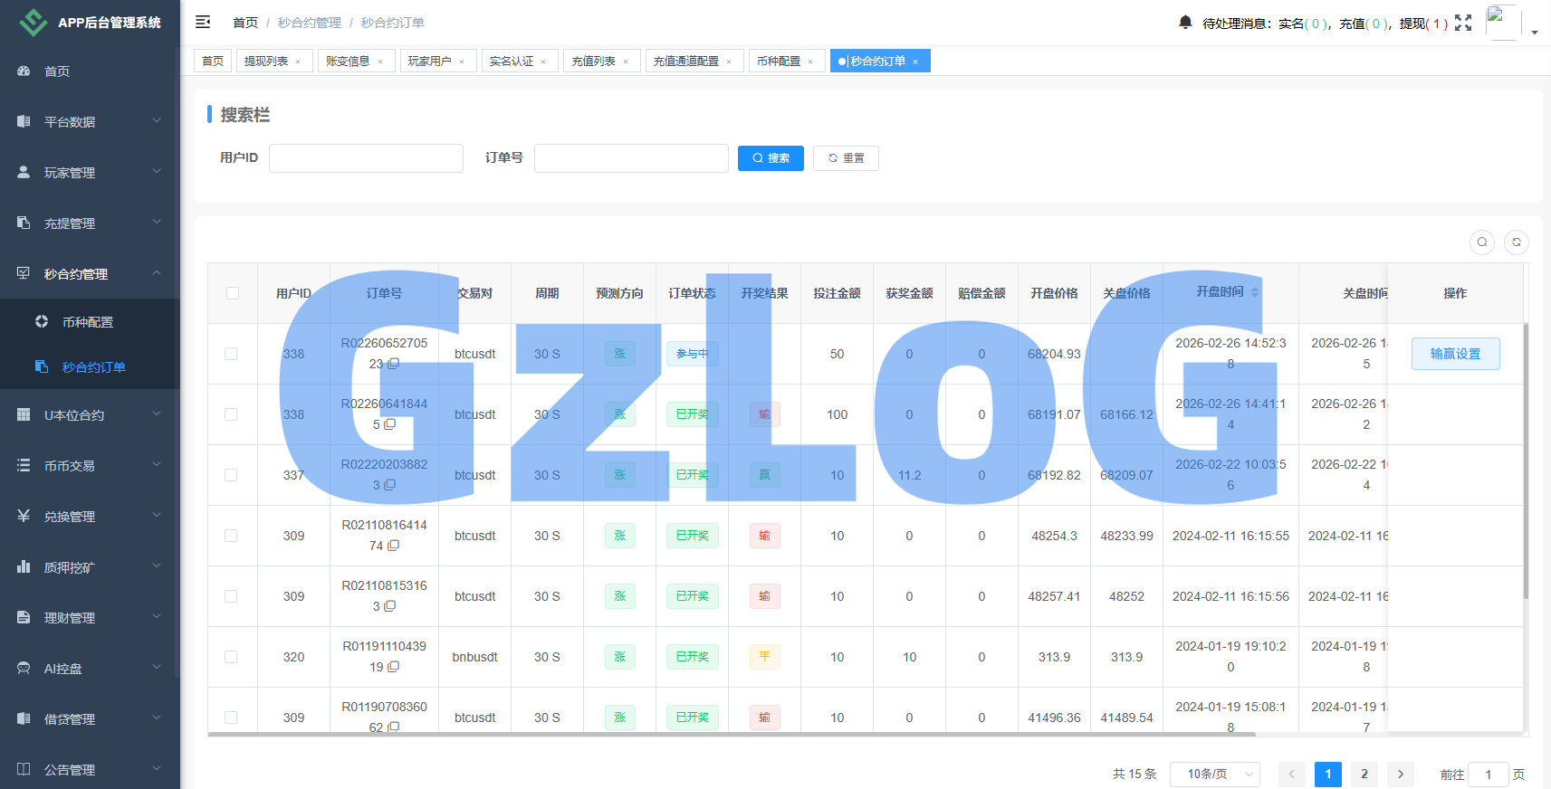This screenshot has height=789, width=1551.
Task: Copy order number R0119111043919
Action: 394,667
